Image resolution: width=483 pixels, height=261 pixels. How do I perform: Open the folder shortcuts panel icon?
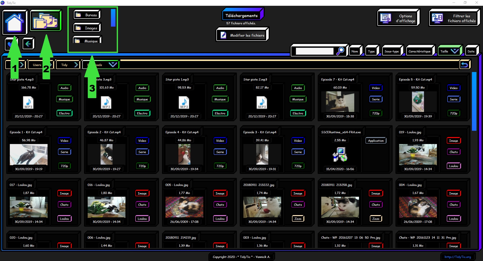coord(46,21)
